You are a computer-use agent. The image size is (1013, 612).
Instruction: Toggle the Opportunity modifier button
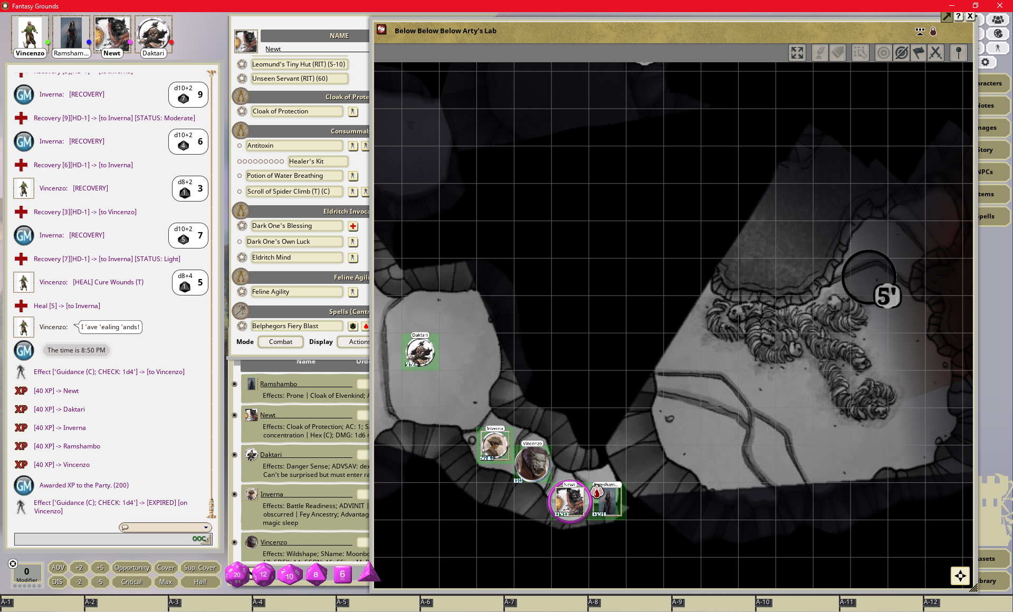coord(132,568)
